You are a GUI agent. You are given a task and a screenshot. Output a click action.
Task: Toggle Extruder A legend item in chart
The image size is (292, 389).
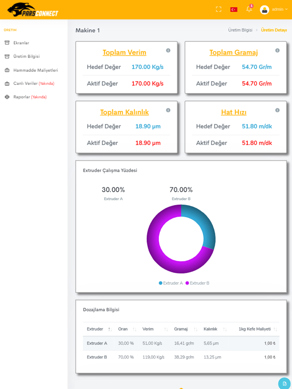(x=171, y=283)
